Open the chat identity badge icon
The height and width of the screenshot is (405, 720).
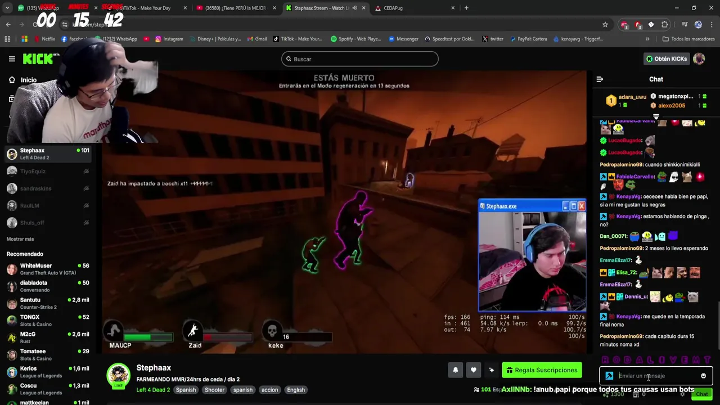(609, 376)
